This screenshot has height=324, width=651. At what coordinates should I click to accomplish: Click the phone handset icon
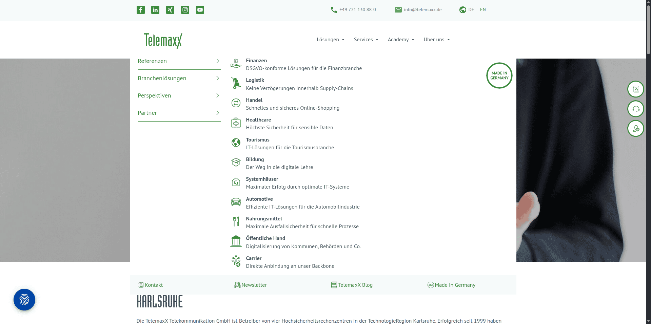[x=334, y=10]
